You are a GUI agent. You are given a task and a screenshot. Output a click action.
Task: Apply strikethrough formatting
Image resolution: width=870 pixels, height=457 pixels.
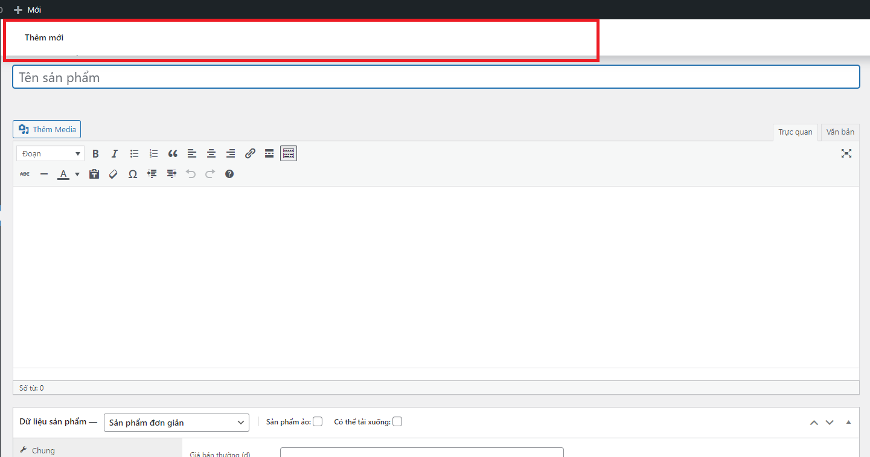click(x=25, y=174)
